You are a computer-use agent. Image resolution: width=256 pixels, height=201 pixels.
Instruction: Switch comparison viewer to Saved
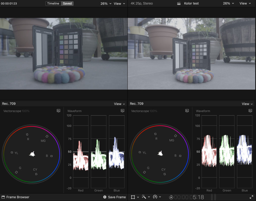point(67,4)
